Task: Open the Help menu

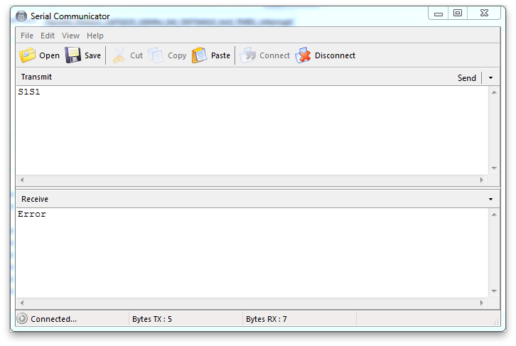Action: (x=95, y=36)
